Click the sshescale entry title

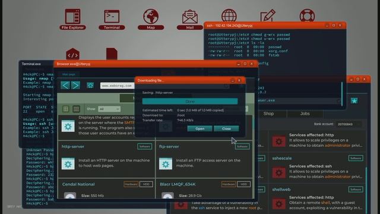(x=282, y=158)
